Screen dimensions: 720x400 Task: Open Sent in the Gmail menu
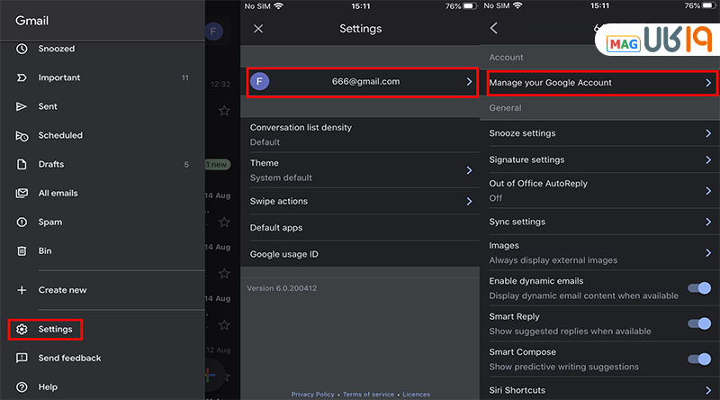tap(48, 106)
